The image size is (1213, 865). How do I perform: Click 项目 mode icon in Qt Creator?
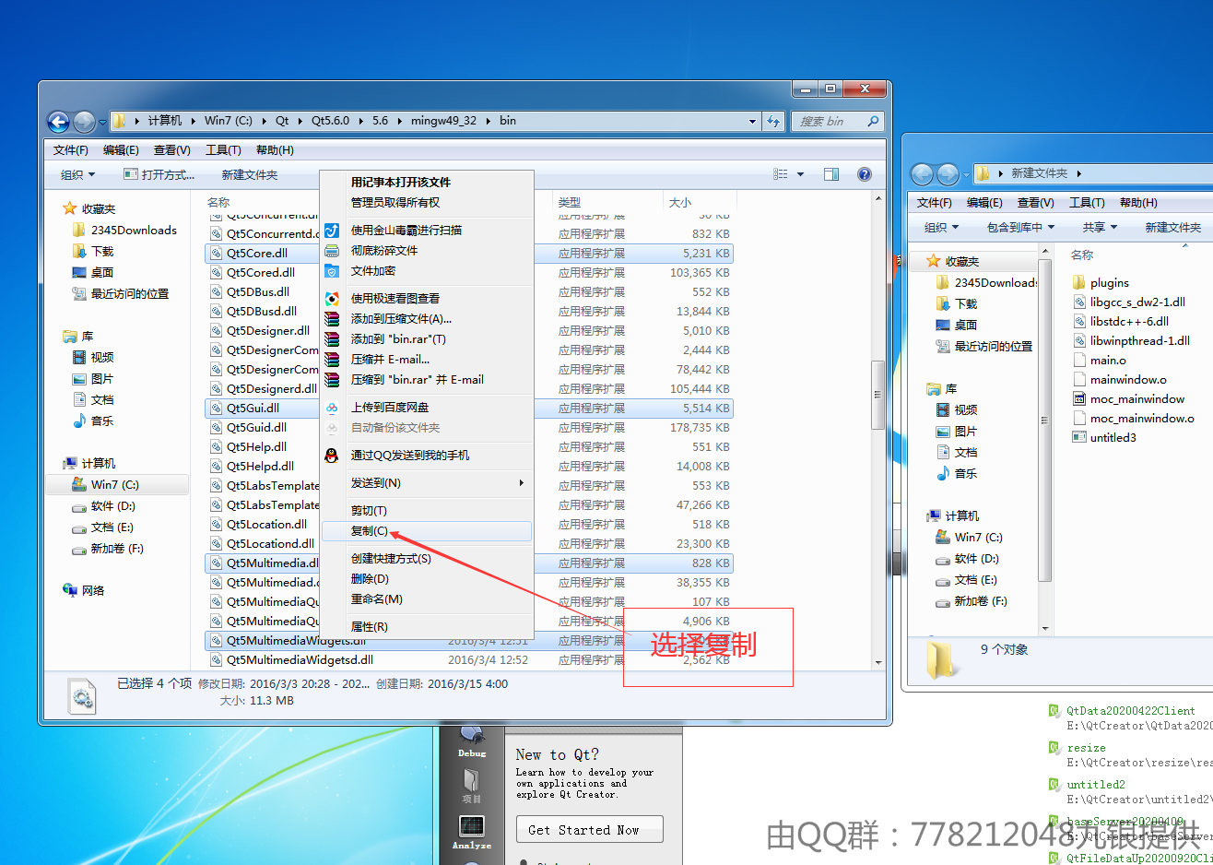coord(472,781)
